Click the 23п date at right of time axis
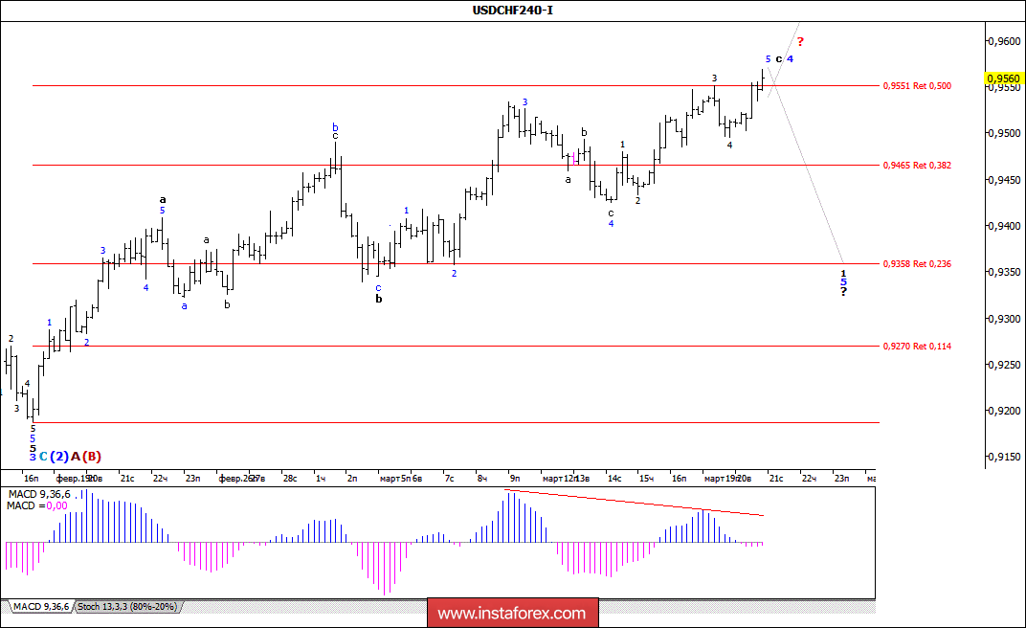Viewport: 1026px width, 628px height. 841,479
